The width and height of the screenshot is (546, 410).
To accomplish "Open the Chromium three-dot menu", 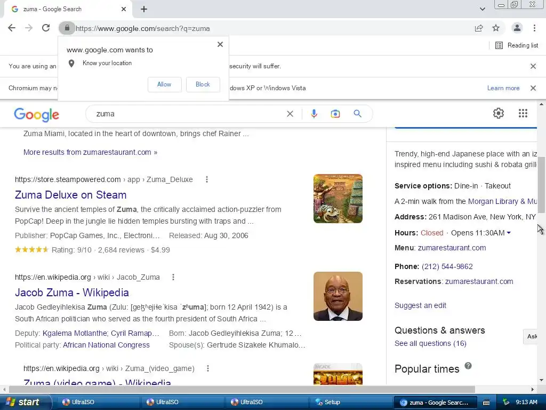I will (534, 28).
